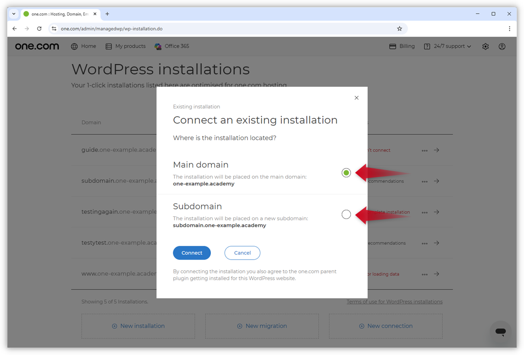524x355 pixels.
Task: Close the one.com browser tab
Action: pos(95,14)
